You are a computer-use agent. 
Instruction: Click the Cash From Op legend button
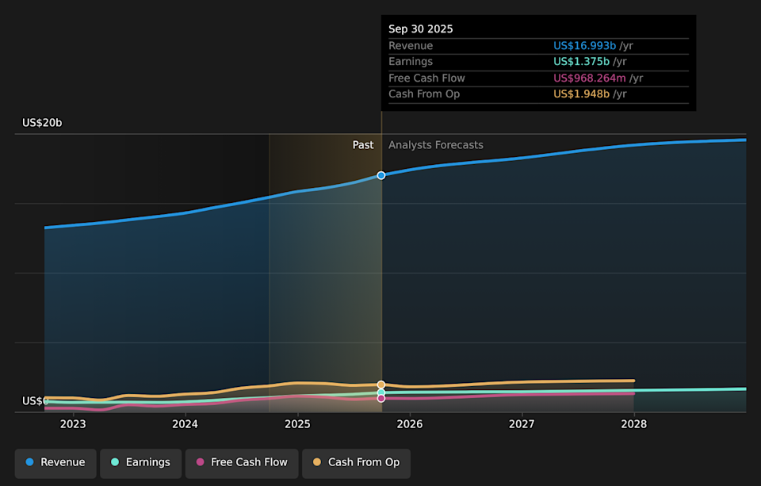point(356,463)
